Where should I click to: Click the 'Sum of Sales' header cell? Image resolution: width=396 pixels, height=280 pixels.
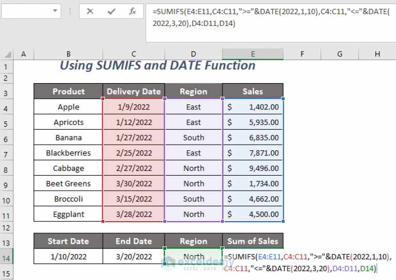[x=253, y=241]
